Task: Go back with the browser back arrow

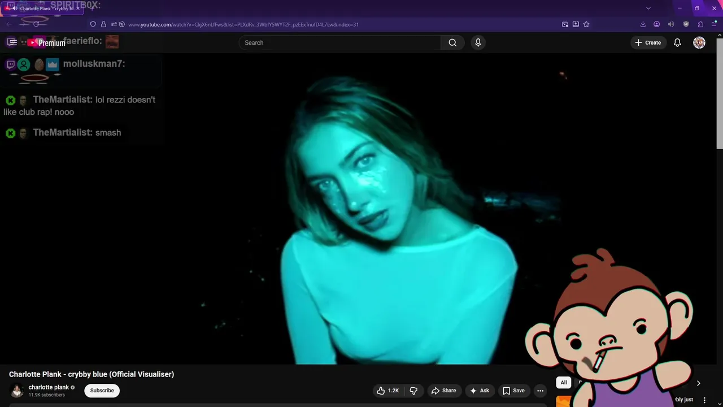Action: point(10,24)
